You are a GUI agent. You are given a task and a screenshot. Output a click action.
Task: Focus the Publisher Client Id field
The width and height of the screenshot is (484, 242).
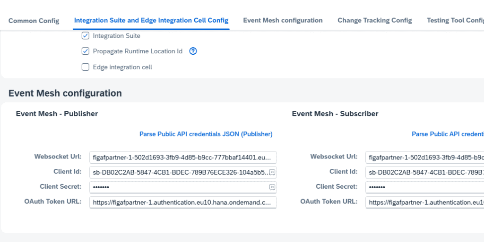183,172
